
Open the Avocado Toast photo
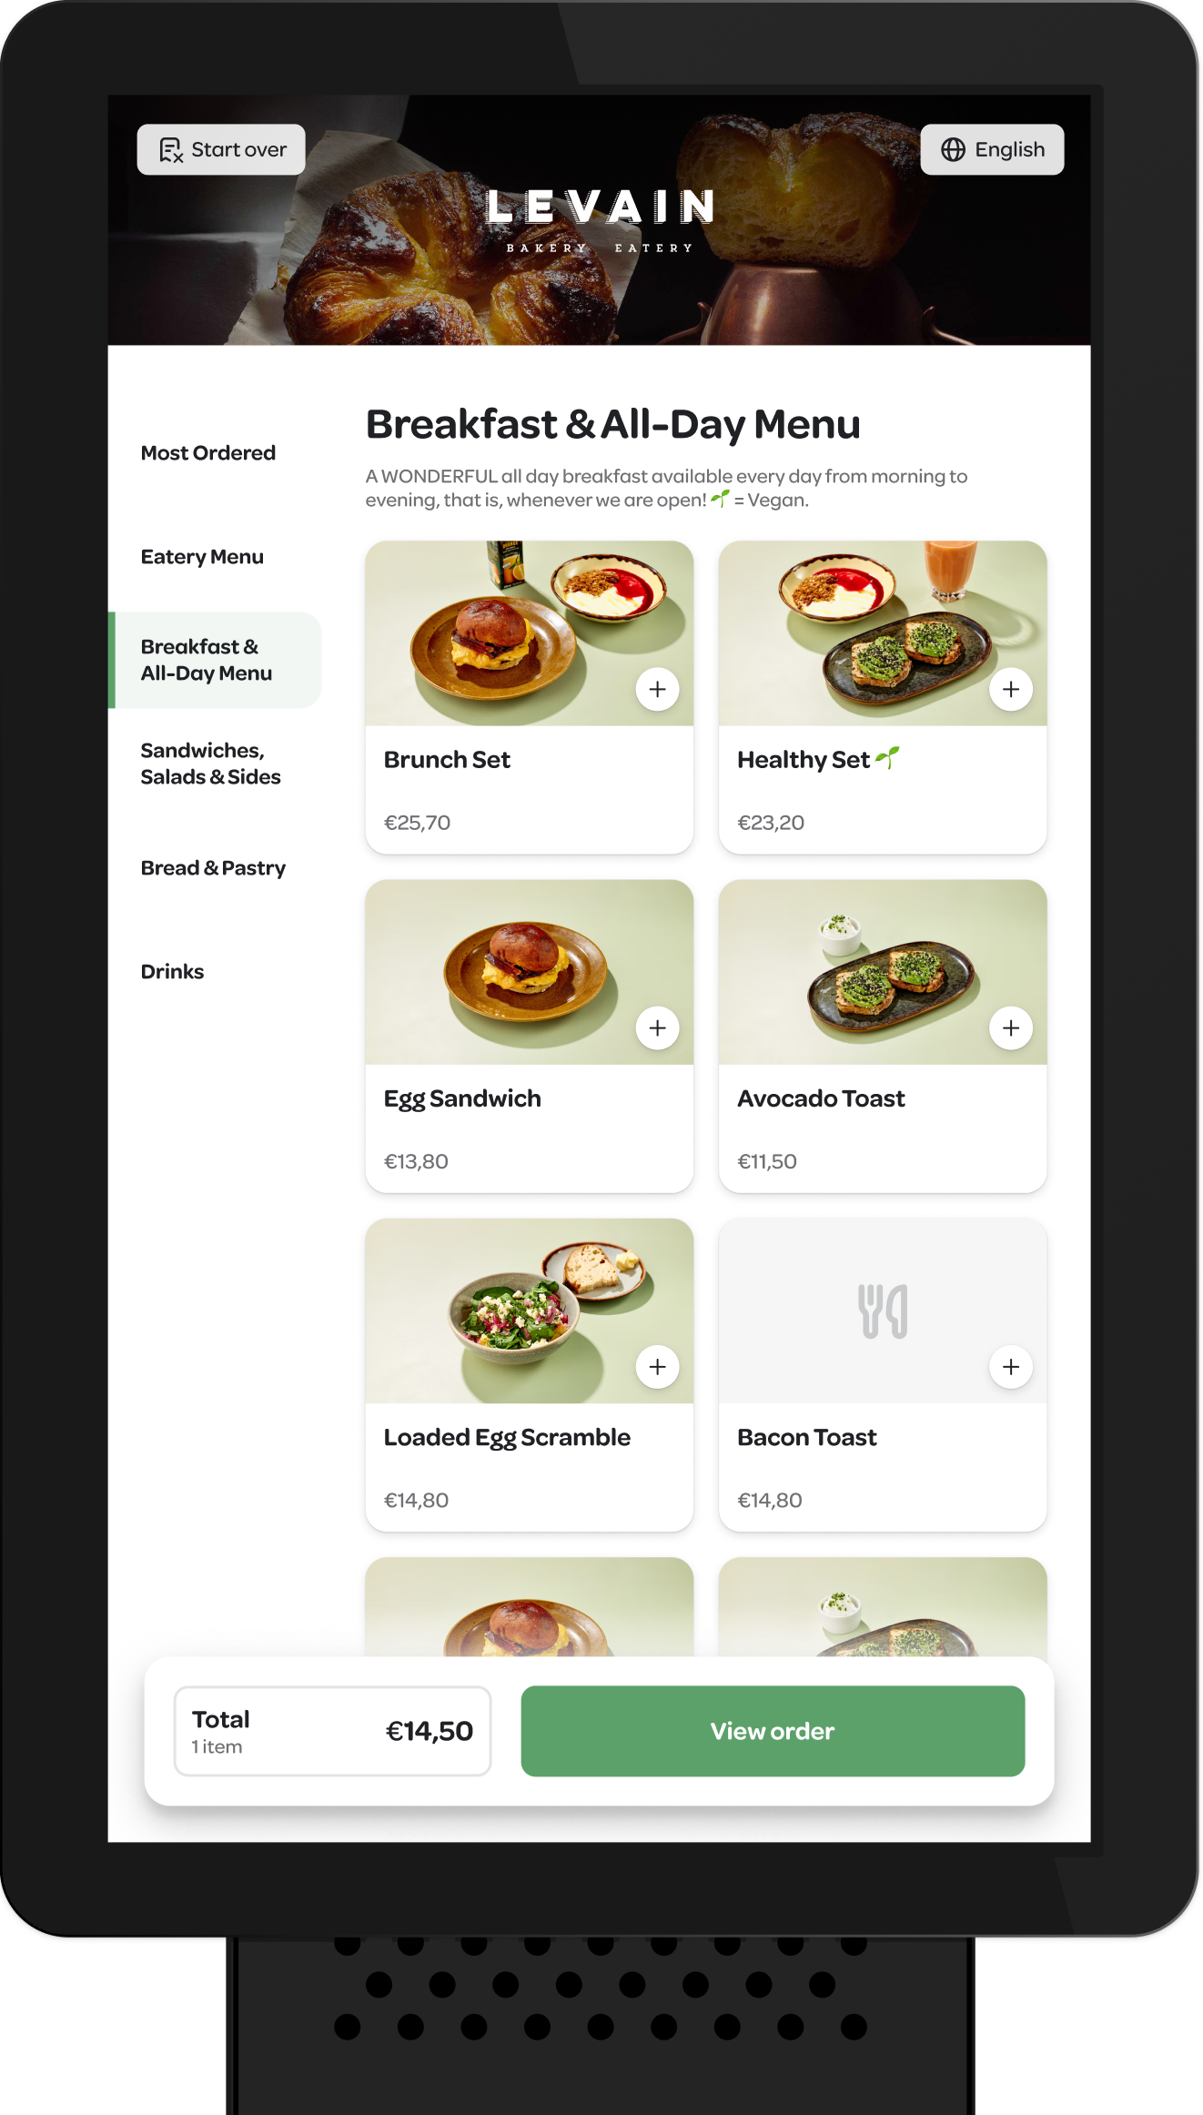point(882,972)
